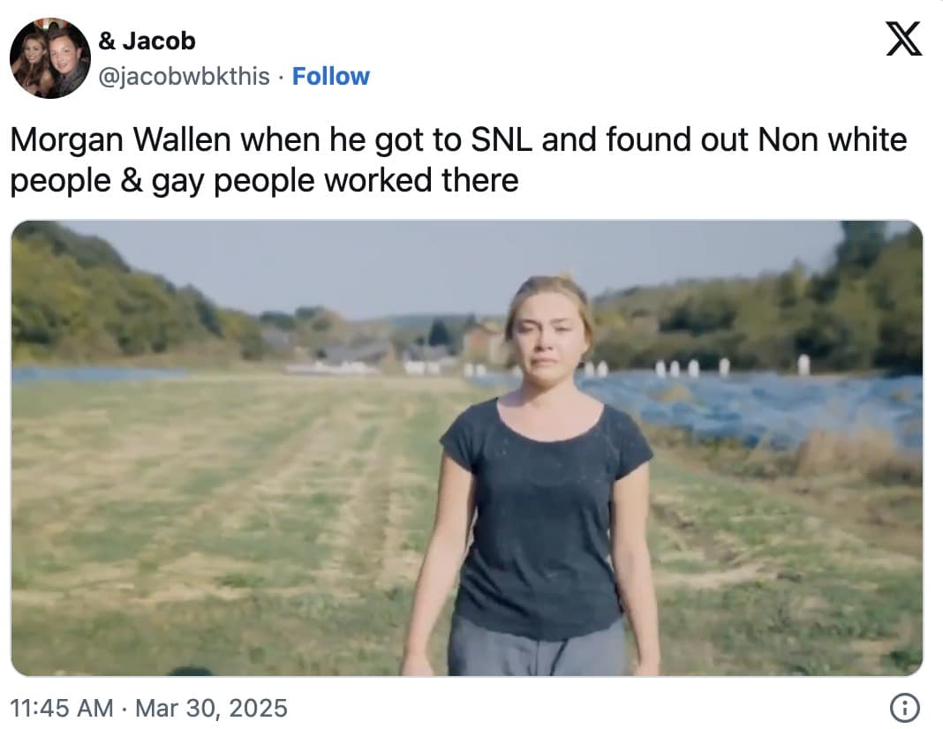943x729 pixels.
Task: Click the "& Jacob" display name
Action: tap(147, 41)
